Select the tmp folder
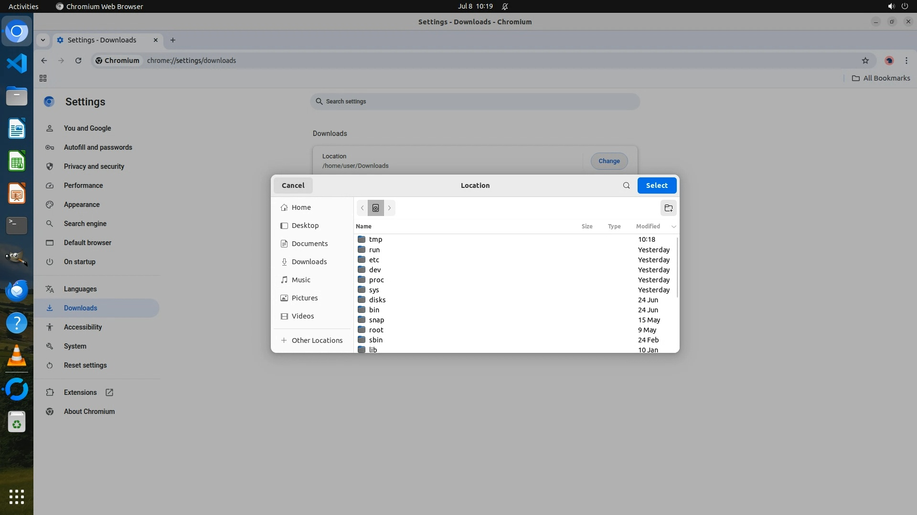Image resolution: width=917 pixels, height=515 pixels. [x=375, y=239]
